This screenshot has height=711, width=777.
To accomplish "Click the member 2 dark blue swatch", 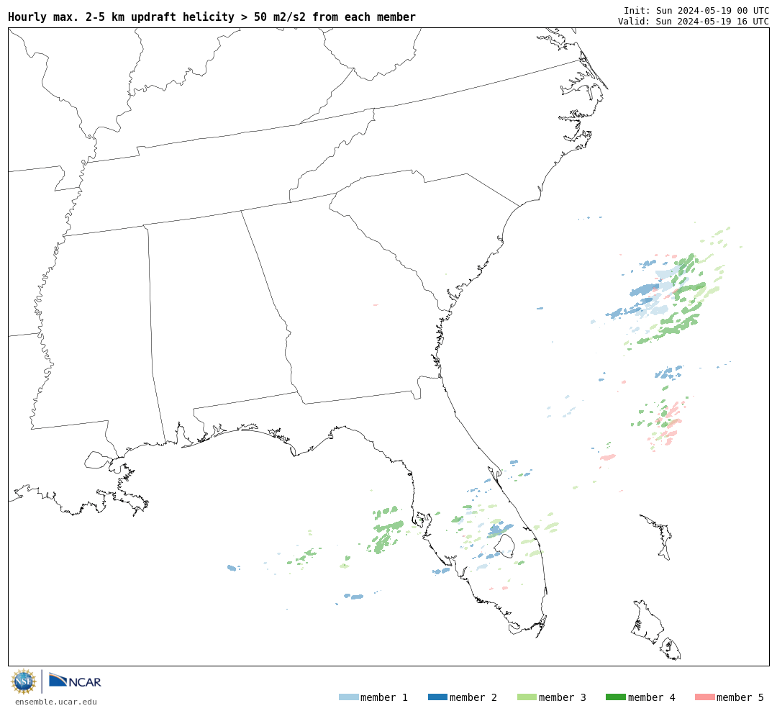I will point(437,697).
